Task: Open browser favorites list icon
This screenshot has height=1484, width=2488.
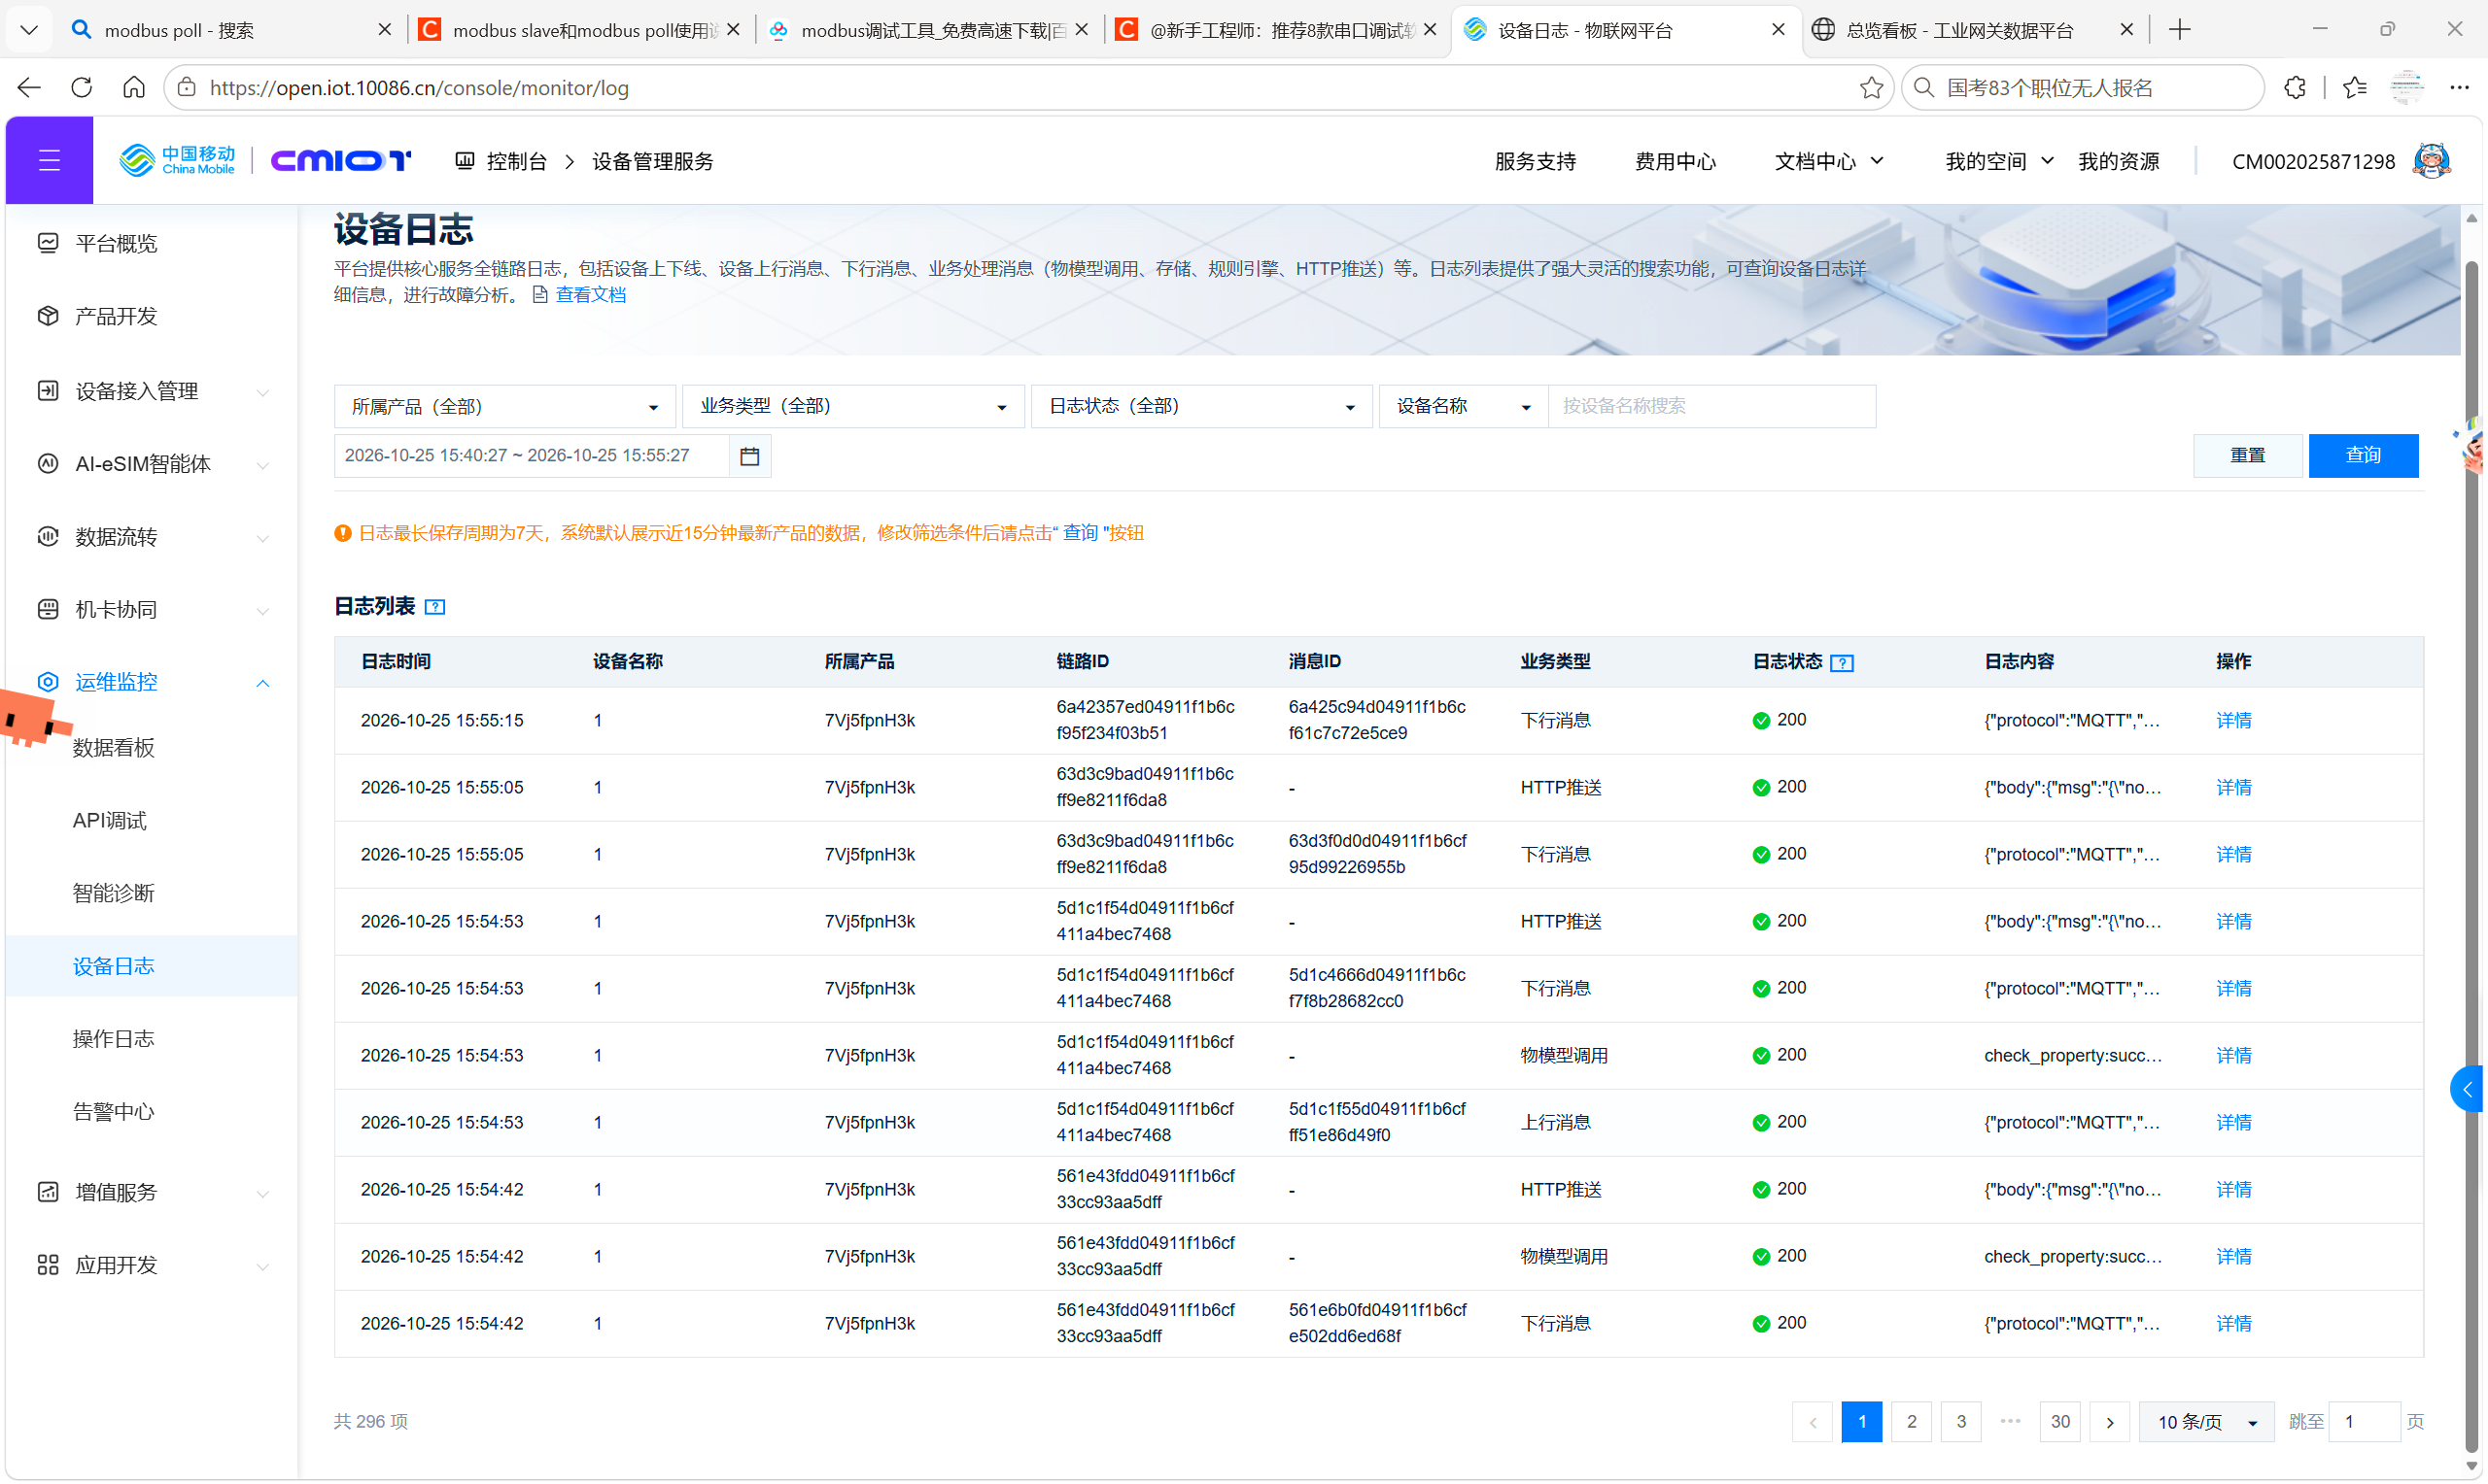Action: tap(2355, 88)
